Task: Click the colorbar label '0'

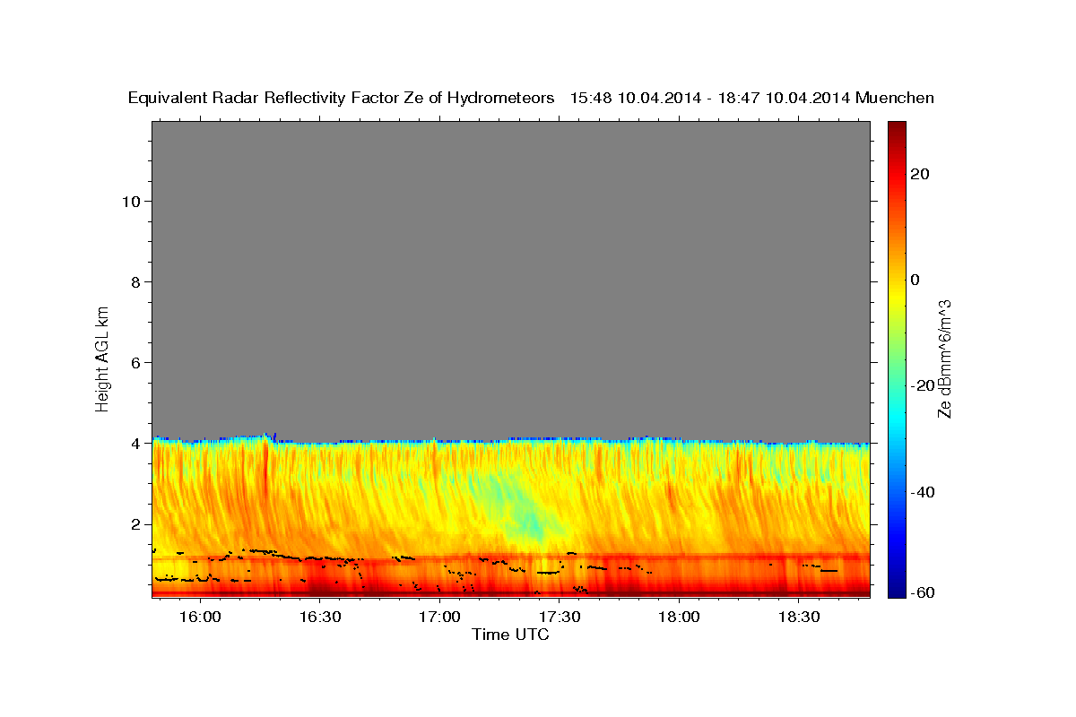Action: tap(915, 280)
